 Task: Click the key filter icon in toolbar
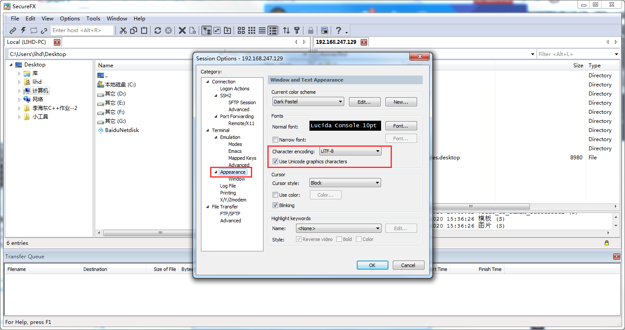coord(297,30)
